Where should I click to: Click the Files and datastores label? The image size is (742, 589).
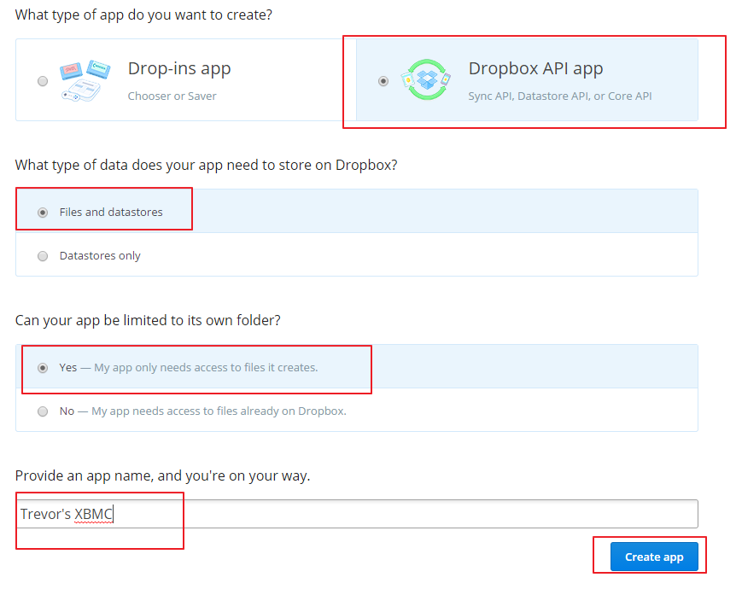(111, 212)
